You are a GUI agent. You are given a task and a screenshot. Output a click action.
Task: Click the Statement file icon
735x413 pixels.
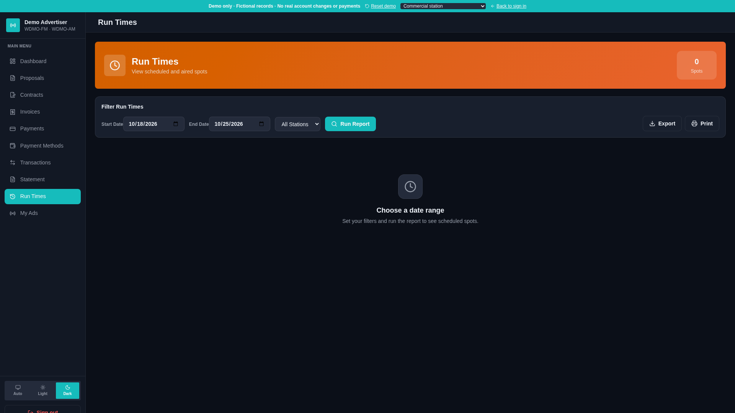tap(13, 179)
